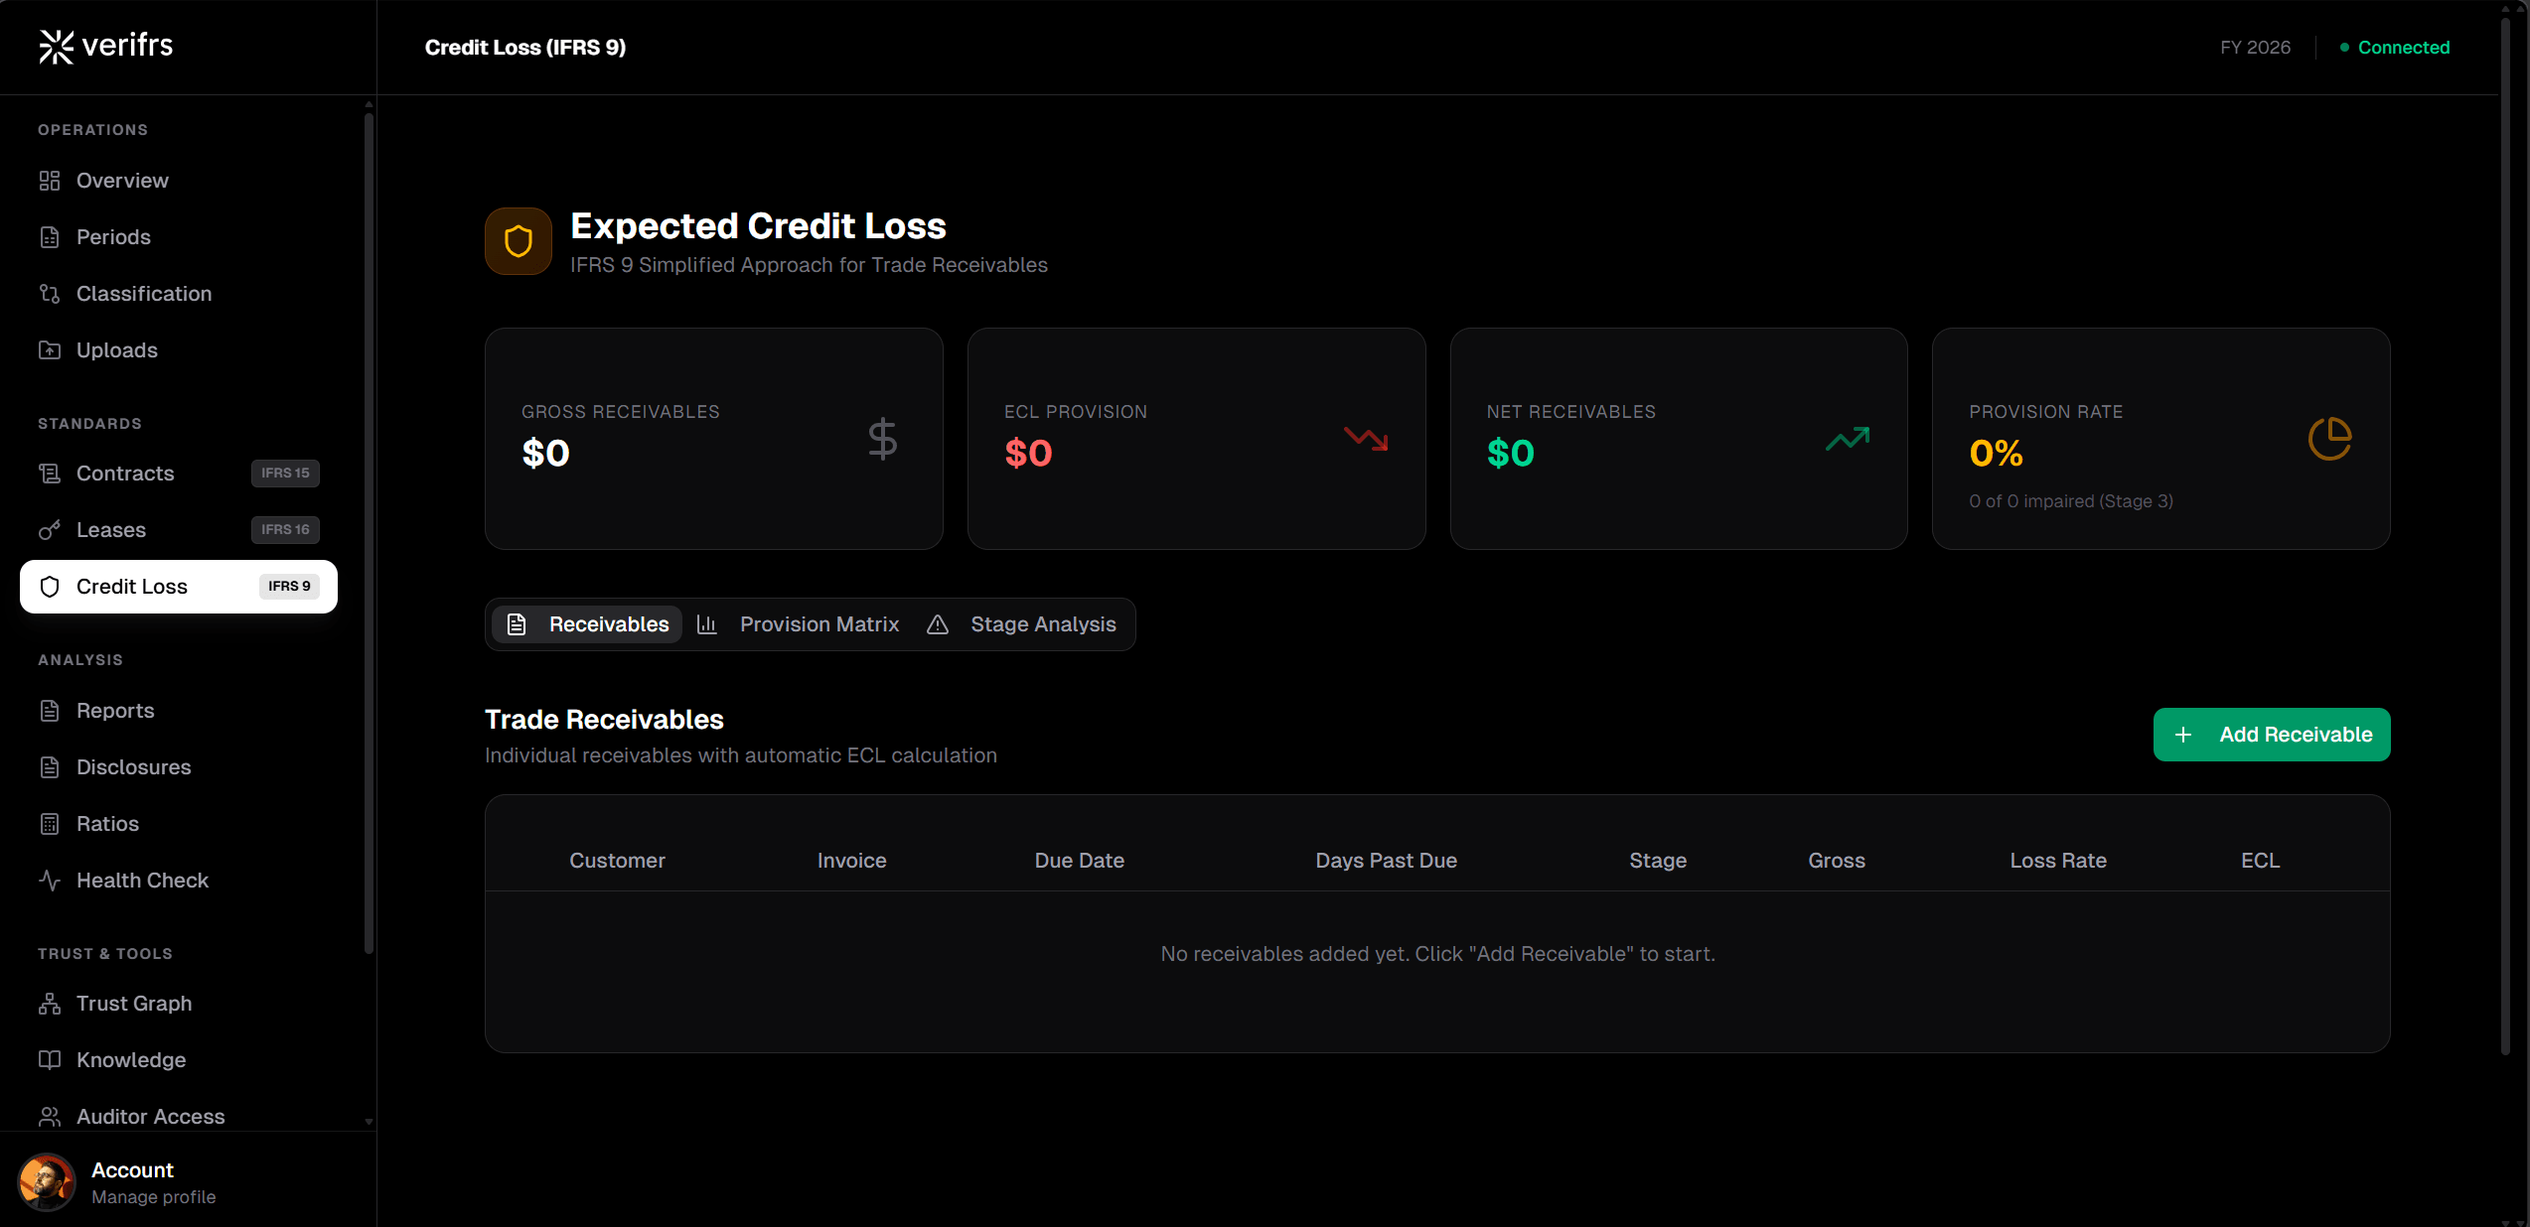
Task: Click the Add Receivable button
Action: [x=2272, y=735]
